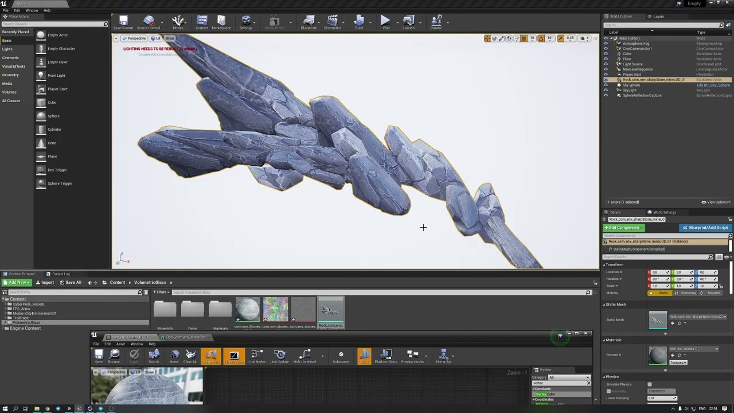Image resolution: width=734 pixels, height=413 pixels.
Task: Open the Modes toolbar button
Action: tap(178, 22)
